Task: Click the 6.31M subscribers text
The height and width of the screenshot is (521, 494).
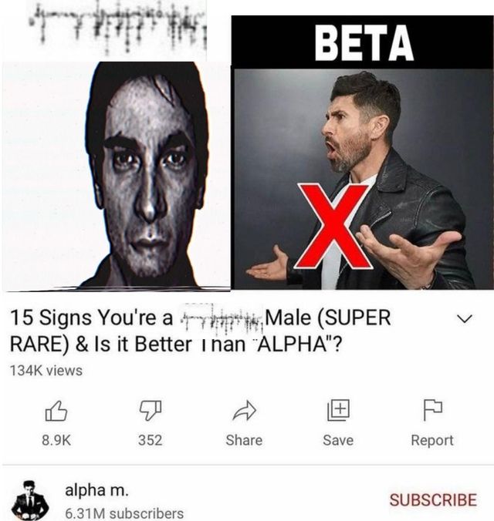Action: tap(124, 513)
